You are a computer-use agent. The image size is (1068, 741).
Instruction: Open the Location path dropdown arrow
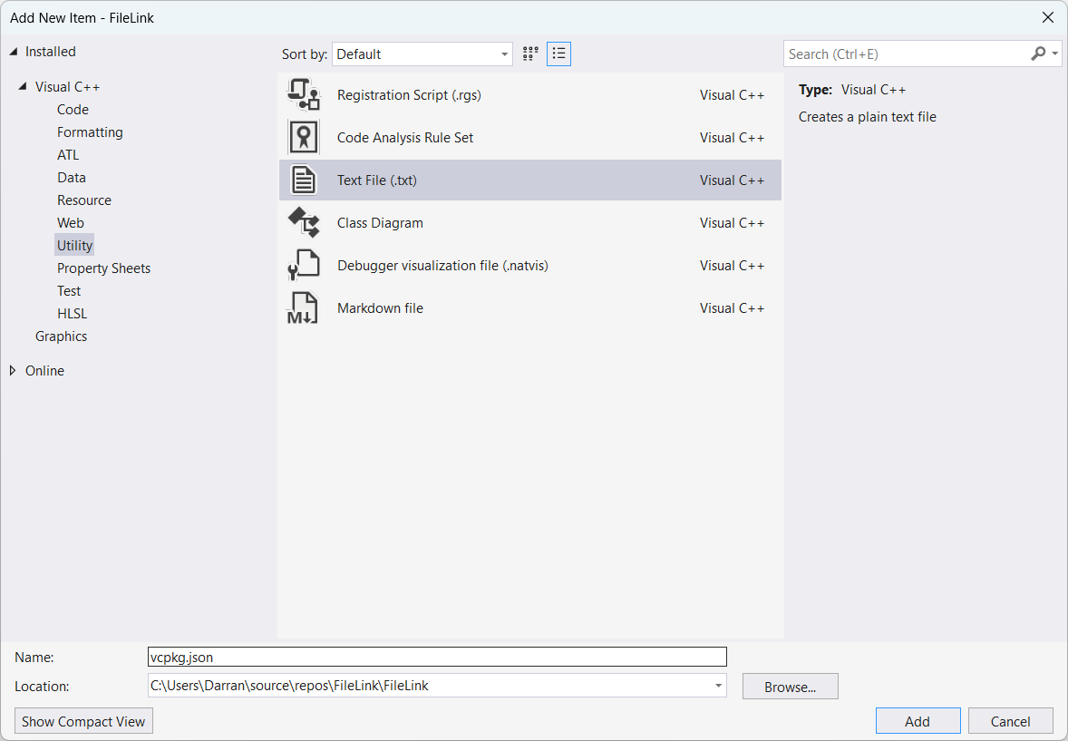tap(718, 686)
